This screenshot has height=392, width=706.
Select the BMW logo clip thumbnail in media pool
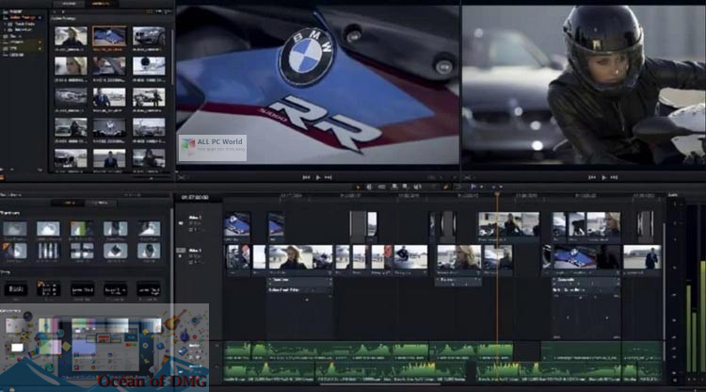pyautogui.click(x=109, y=37)
